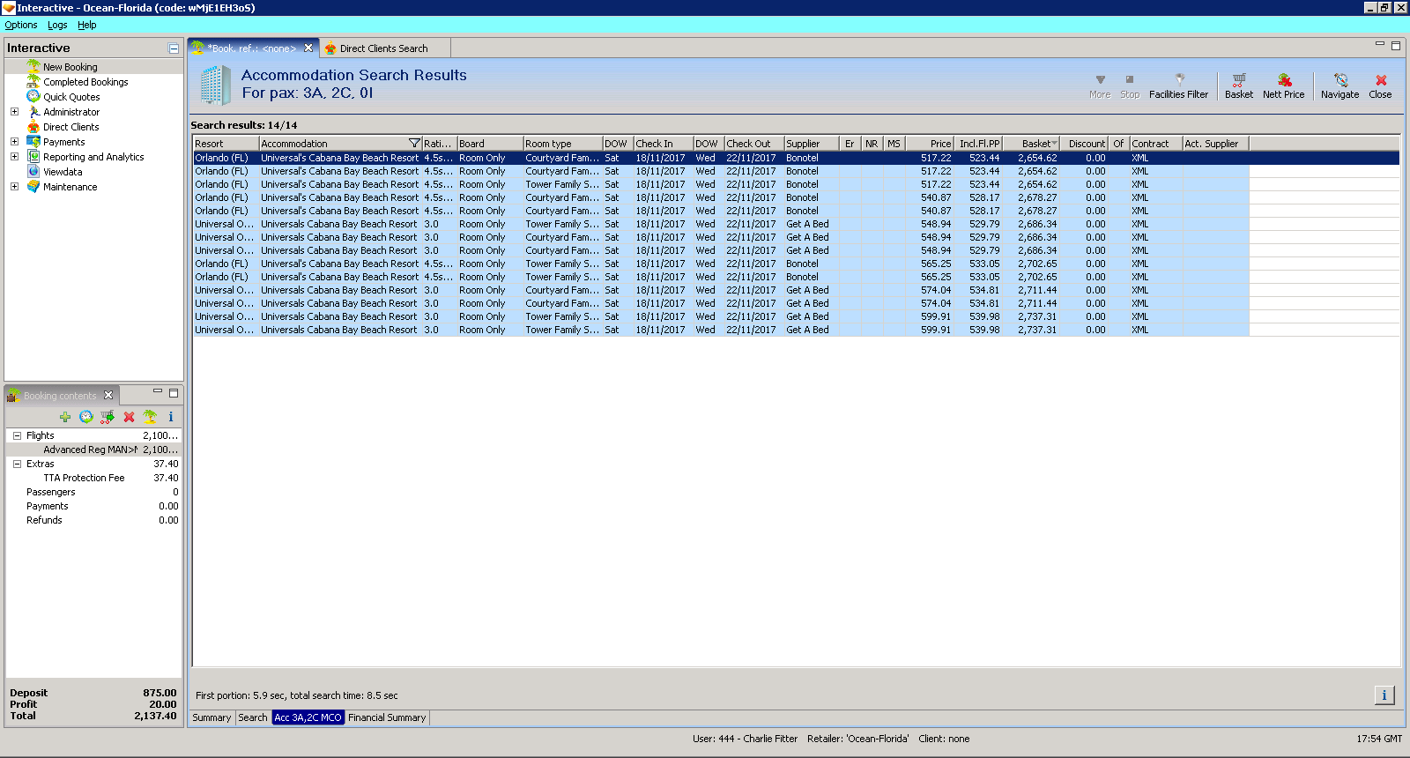Select Refunds row in Booking contents
The image size is (1410, 758).
94,520
